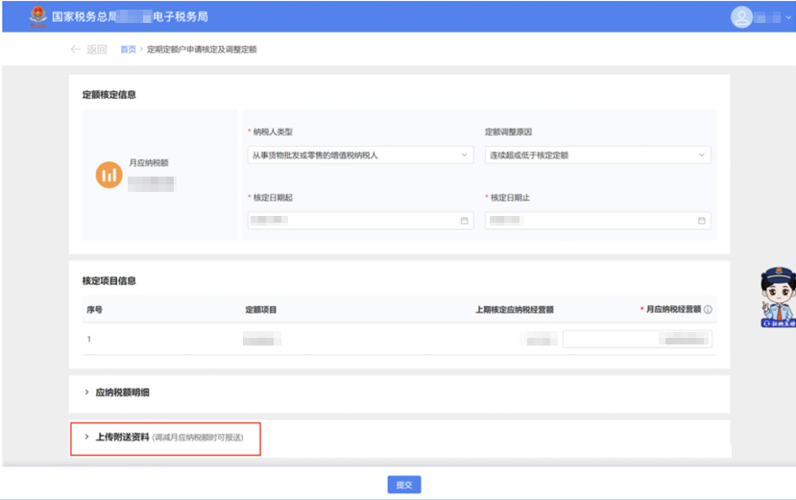Go to 首页 in the breadcrumb
Viewport: 796px width, 500px height.
click(128, 49)
